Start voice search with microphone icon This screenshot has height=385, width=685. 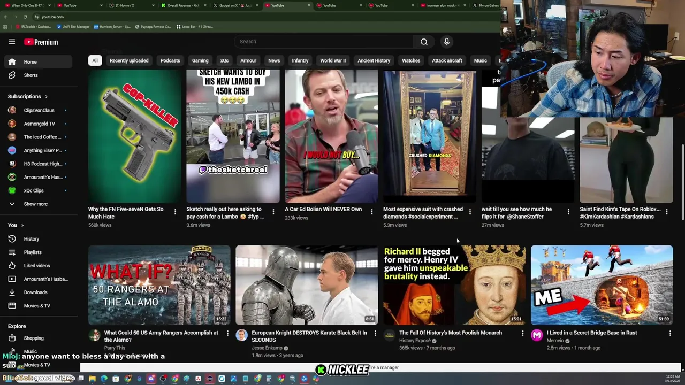[447, 42]
